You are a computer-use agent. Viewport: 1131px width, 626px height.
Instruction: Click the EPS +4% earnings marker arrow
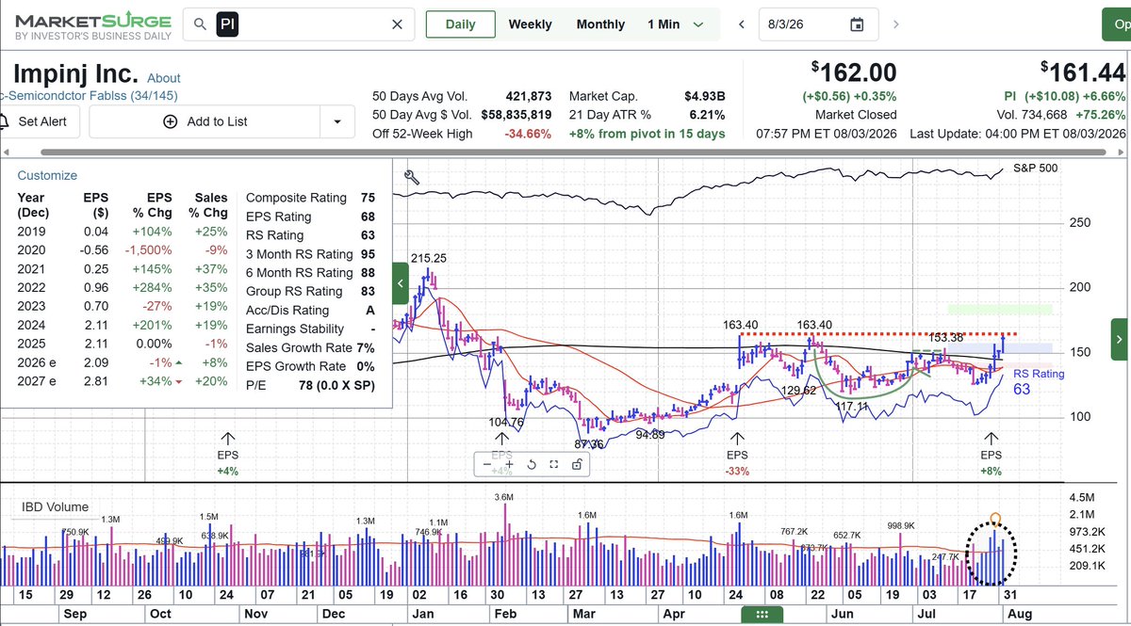click(x=228, y=440)
